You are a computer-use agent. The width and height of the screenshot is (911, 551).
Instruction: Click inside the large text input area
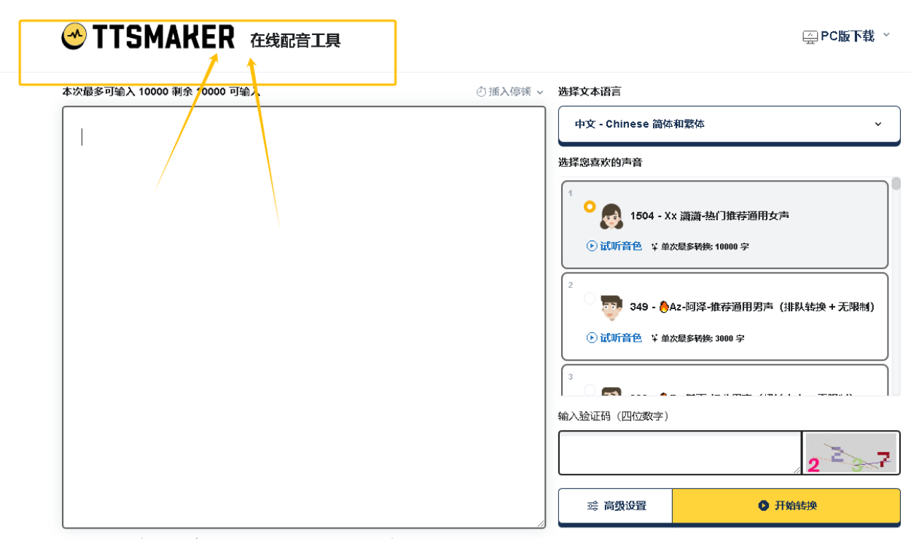point(304,317)
